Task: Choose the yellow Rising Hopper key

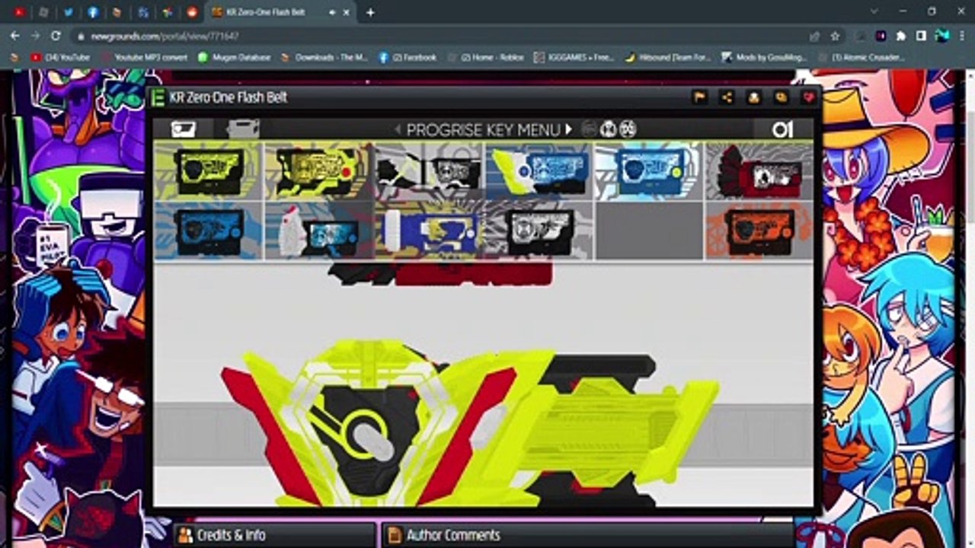Action: [x=208, y=170]
